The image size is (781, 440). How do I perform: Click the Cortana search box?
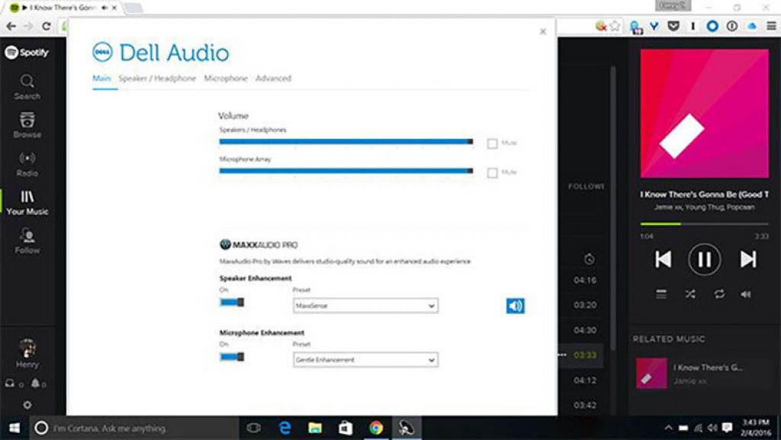tap(134, 428)
